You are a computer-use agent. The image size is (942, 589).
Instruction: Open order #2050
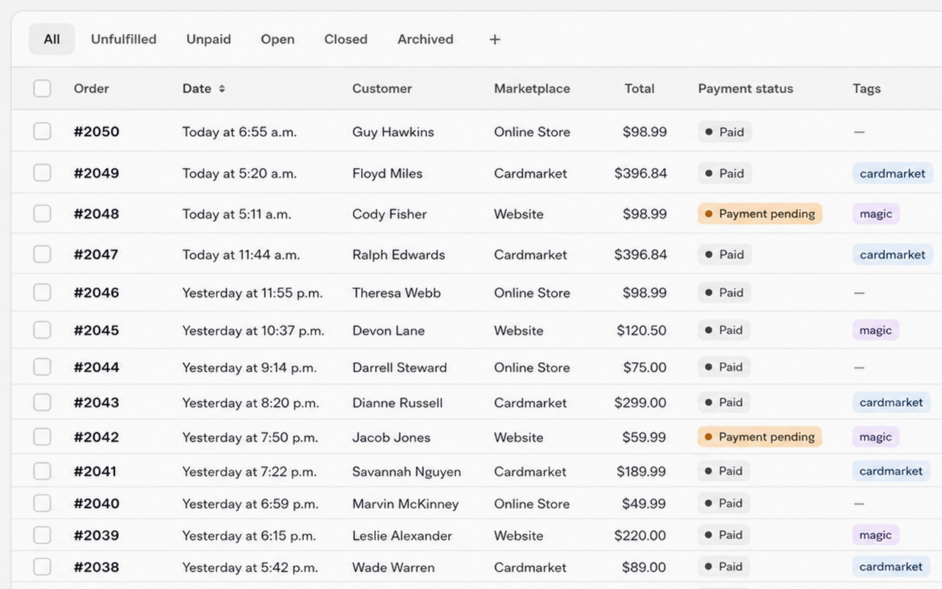(x=96, y=131)
